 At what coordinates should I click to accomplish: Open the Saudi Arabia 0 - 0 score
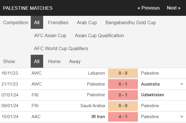[x=123, y=106]
